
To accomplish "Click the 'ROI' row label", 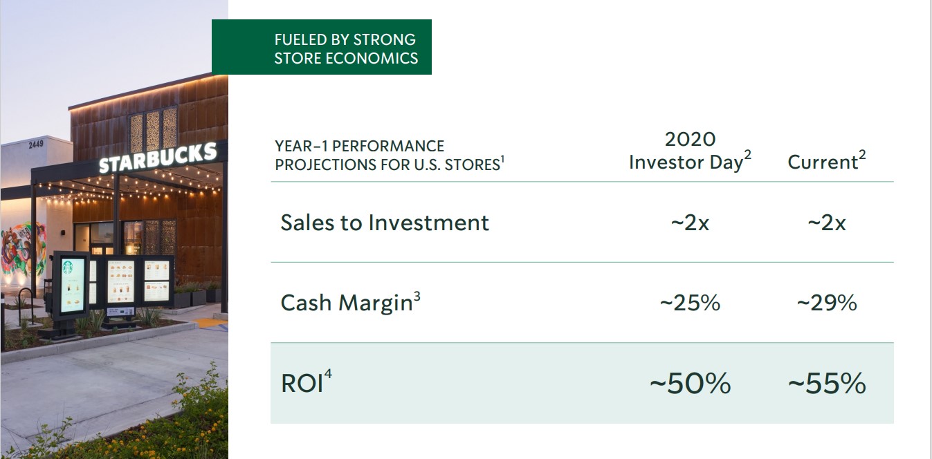I will point(302,384).
